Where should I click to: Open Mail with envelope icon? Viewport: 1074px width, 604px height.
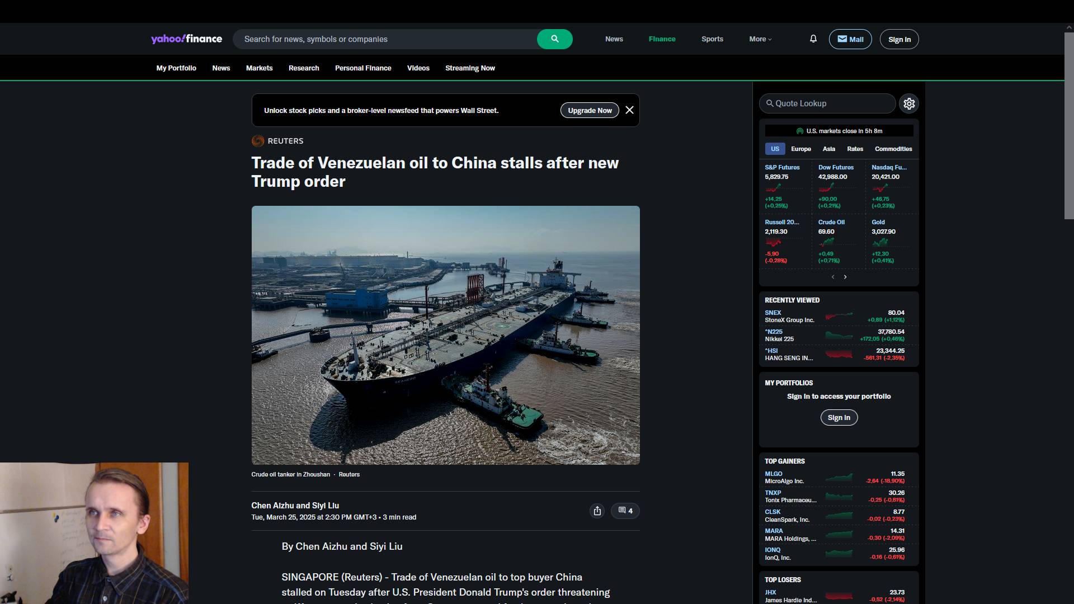pyautogui.click(x=850, y=39)
